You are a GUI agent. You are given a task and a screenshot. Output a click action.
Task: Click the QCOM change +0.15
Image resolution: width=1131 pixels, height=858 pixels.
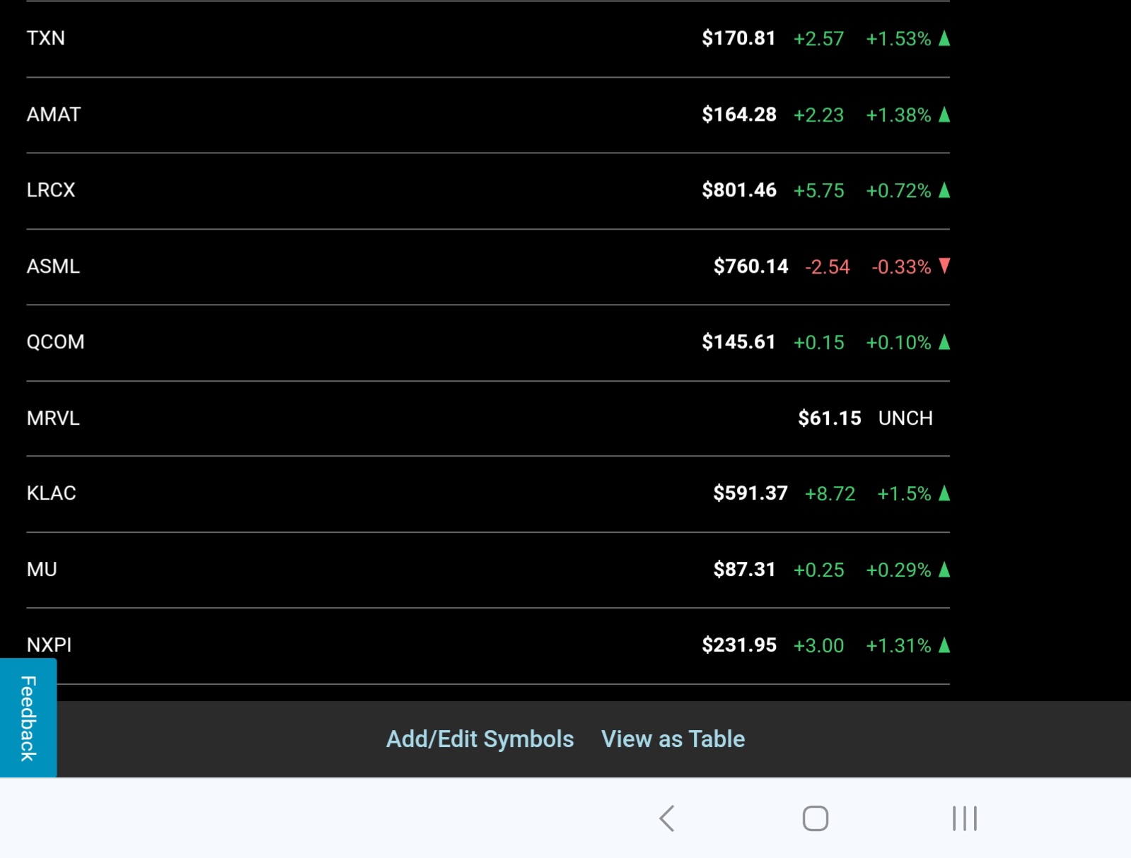tap(819, 343)
